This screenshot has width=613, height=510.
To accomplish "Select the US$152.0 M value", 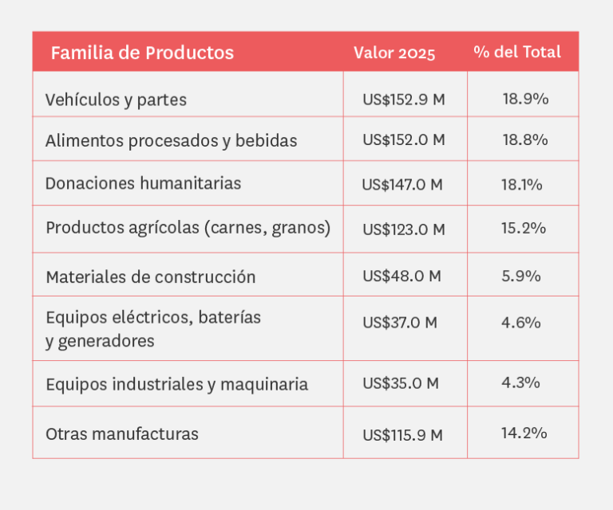I will click(x=403, y=139).
